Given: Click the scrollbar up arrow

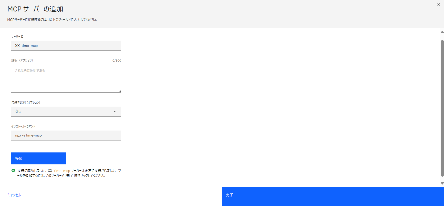Looking at the screenshot, I should [x=442, y=32].
